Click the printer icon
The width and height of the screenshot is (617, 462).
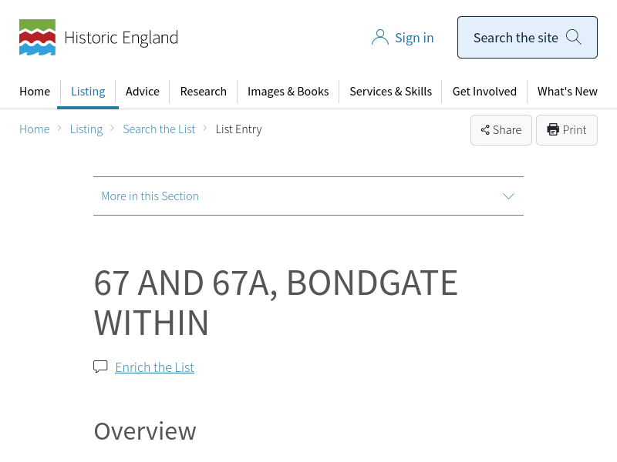(x=553, y=129)
